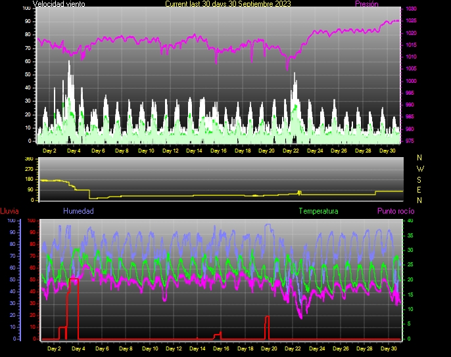Click blue humidity axis value 100
Viewport: 451px width, 357px height.
click(11, 221)
